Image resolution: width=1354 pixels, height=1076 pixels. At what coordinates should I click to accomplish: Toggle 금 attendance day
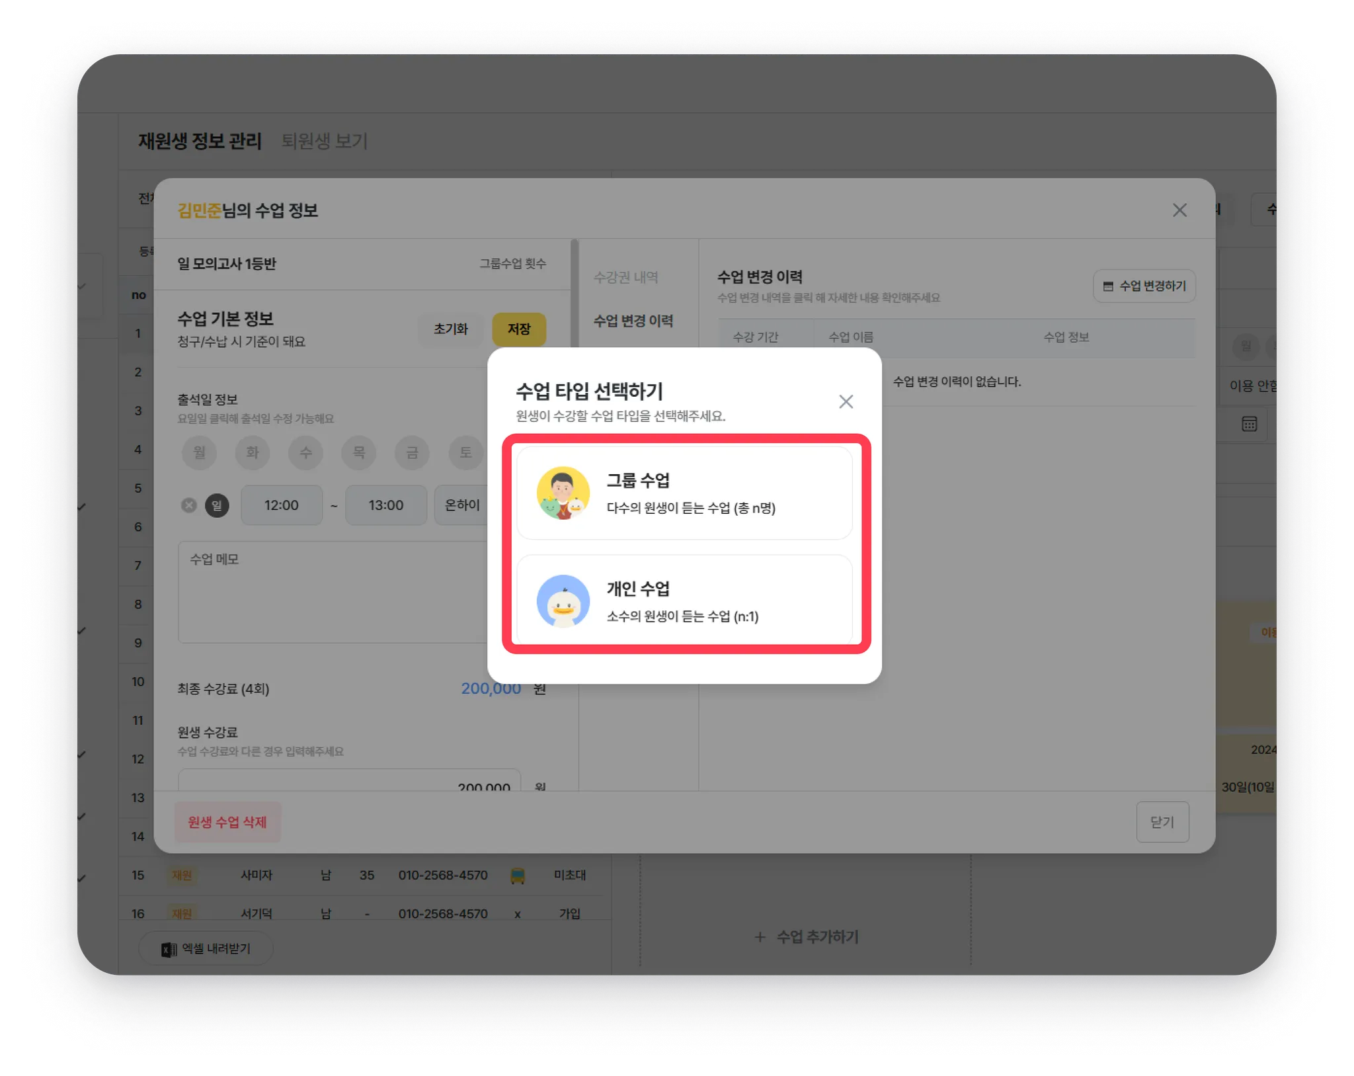pos(412,452)
